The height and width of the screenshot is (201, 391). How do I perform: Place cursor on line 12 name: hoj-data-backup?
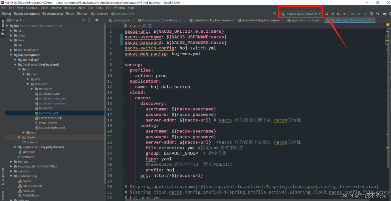point(162,87)
